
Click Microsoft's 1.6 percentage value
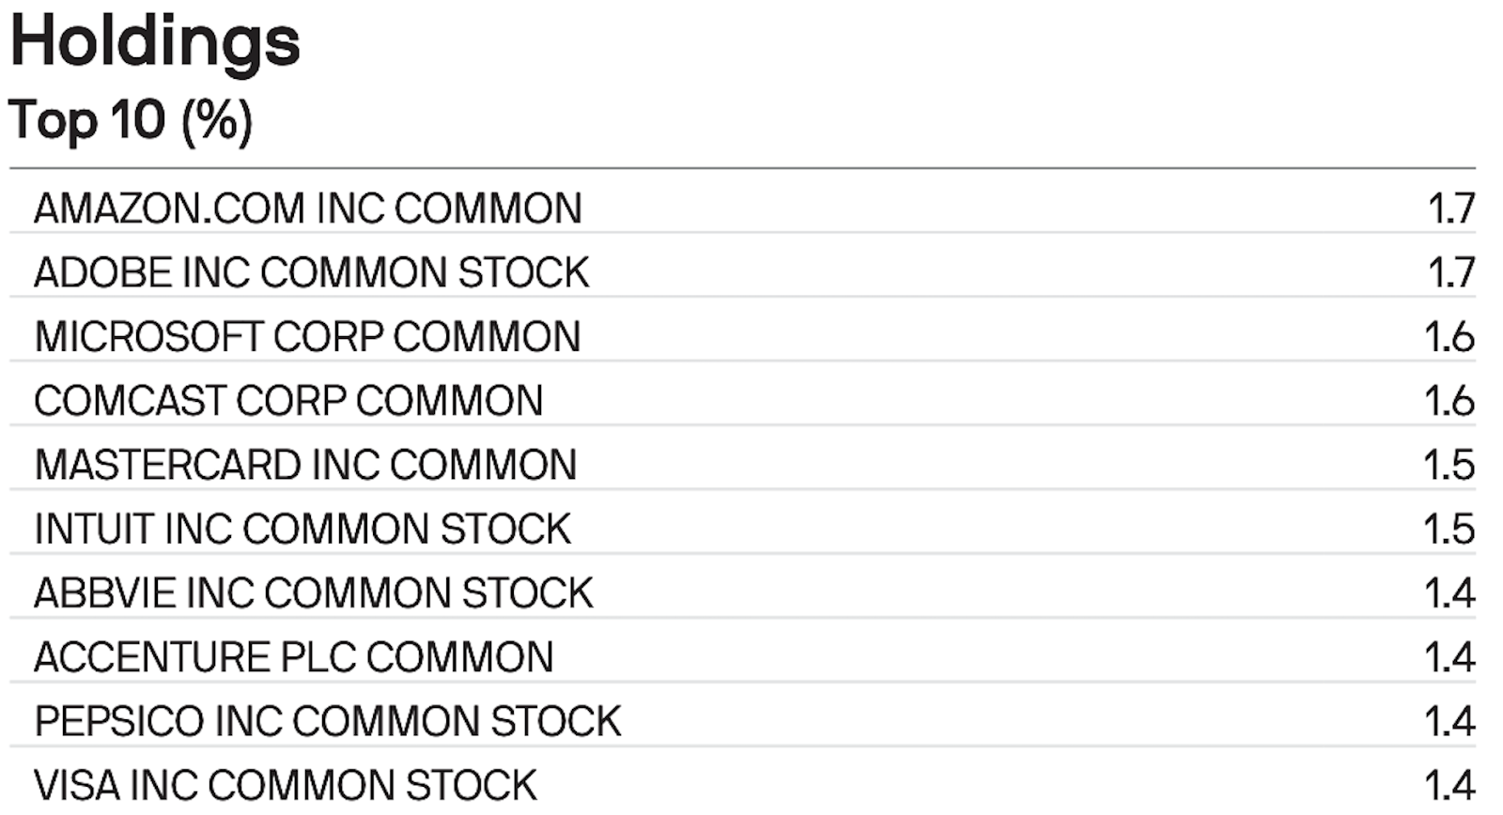click(1449, 337)
